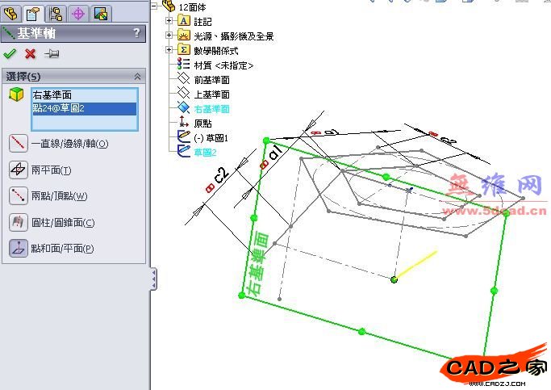Expand 光源、攝影機及全景 tree node
The height and width of the screenshot is (390, 551).
click(169, 36)
